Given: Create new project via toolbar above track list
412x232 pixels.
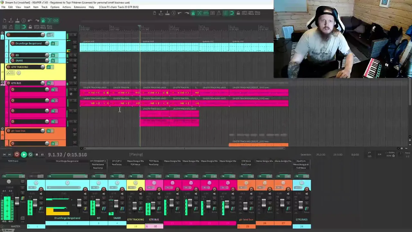Looking at the screenshot, I should tap(5, 20).
